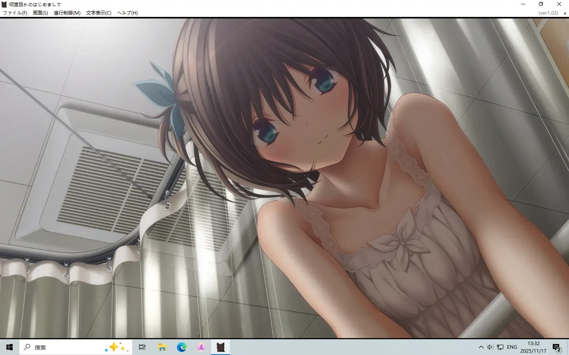Open the ファイル(F) menu

(x=15, y=13)
